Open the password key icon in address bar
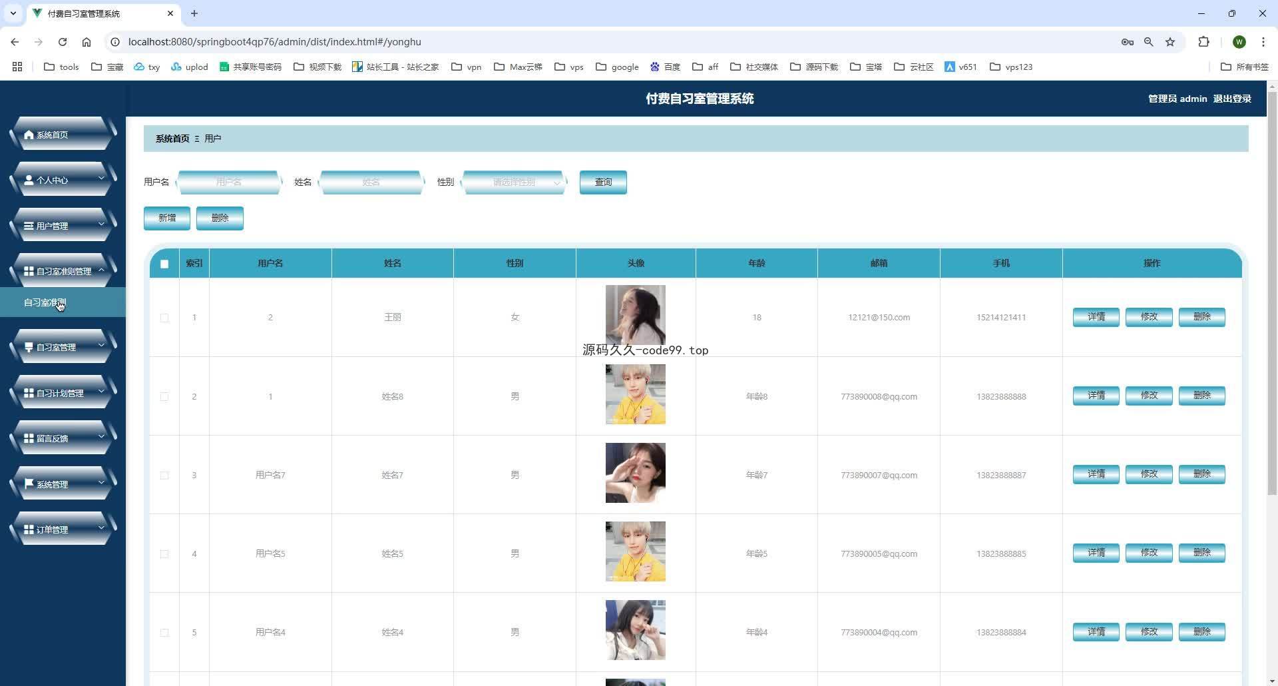The height and width of the screenshot is (686, 1278). (1127, 42)
